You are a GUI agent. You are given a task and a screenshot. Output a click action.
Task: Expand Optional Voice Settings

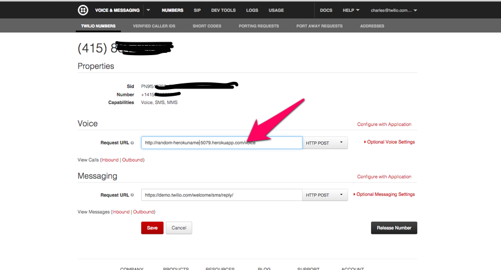click(x=389, y=142)
